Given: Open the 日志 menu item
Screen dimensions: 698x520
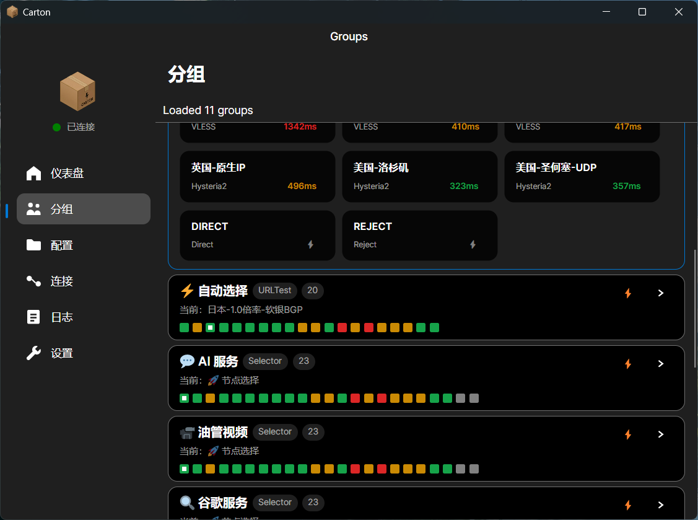Looking at the screenshot, I should (x=83, y=317).
